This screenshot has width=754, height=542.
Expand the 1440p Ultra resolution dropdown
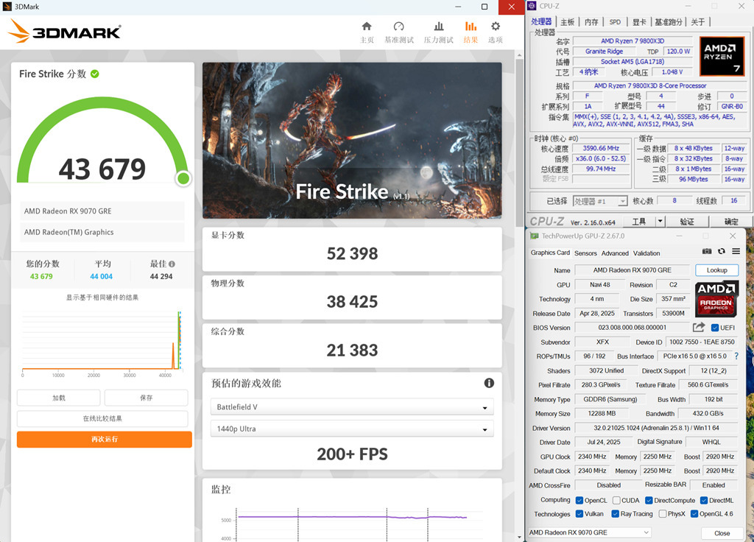tap(352, 429)
